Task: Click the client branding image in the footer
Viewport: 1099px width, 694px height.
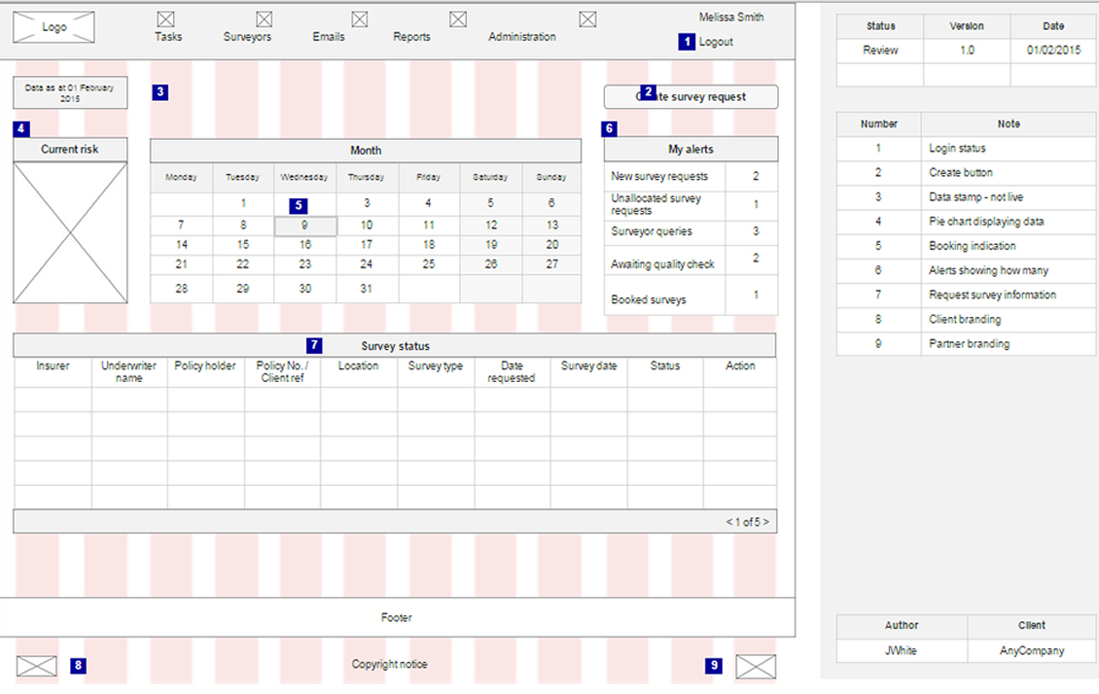Action: (37, 666)
